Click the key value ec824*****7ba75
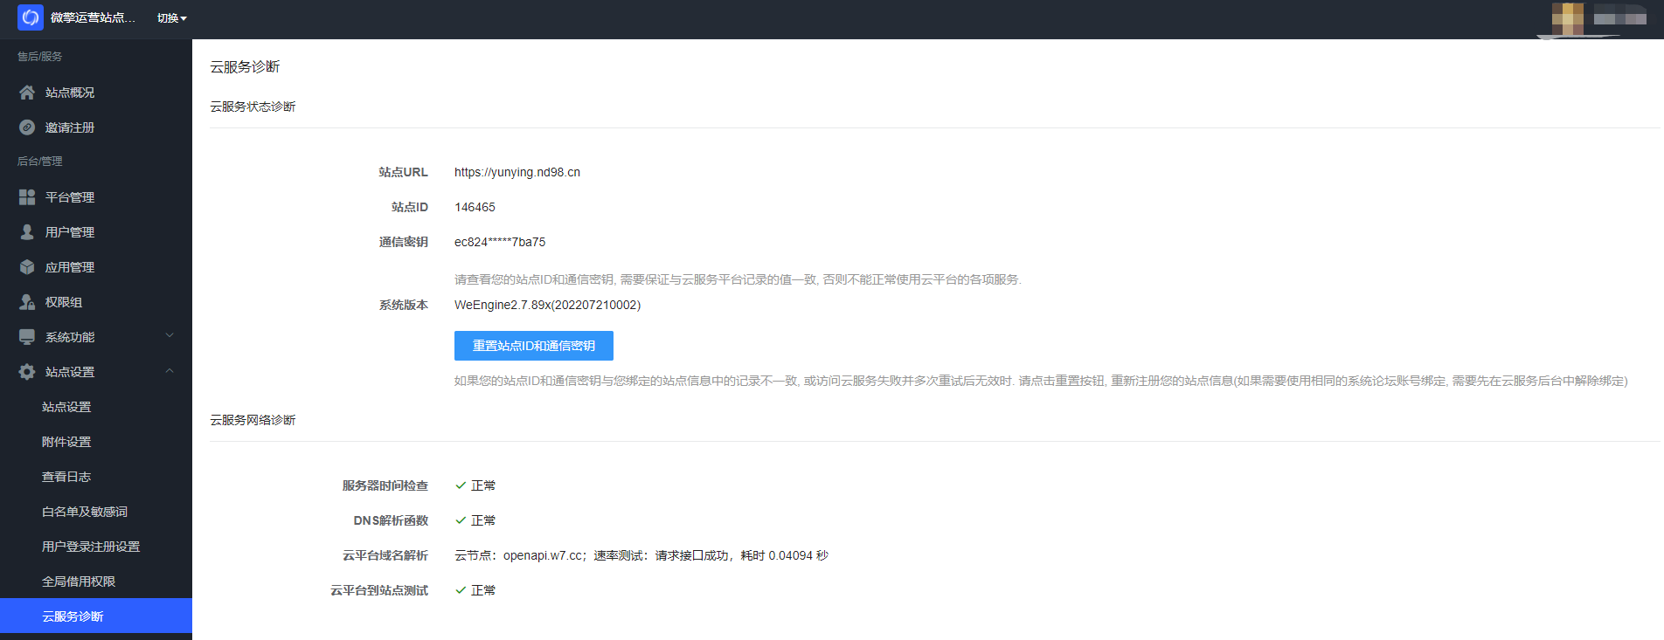The image size is (1664, 640). pos(500,242)
